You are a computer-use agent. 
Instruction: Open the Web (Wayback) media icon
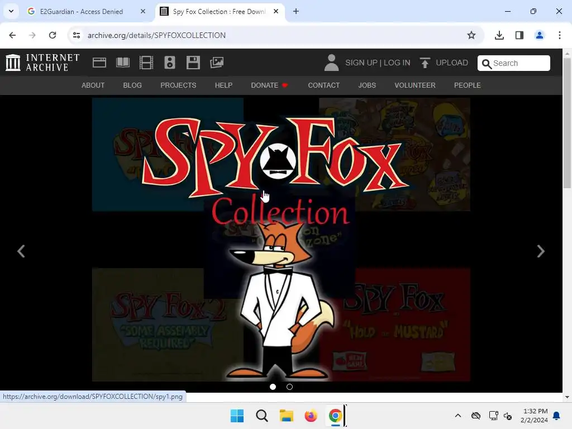click(x=99, y=63)
